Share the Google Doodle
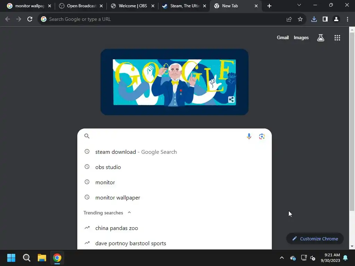Image resolution: width=355 pixels, height=266 pixels. pos(231,99)
